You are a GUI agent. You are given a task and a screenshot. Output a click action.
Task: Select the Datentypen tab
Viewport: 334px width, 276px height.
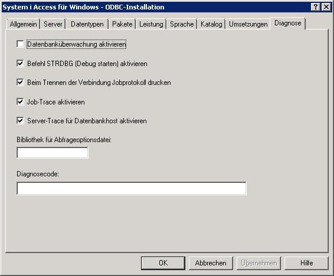[x=87, y=24]
